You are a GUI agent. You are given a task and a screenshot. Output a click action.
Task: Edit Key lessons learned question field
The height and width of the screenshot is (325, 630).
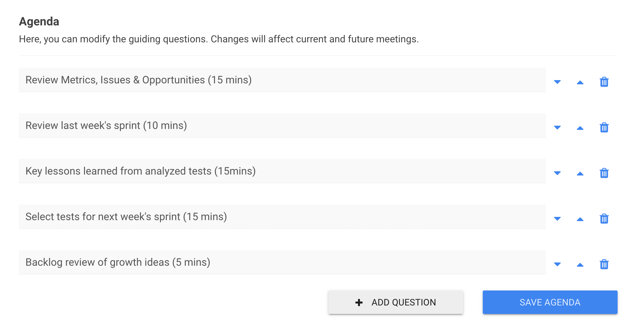pos(282,171)
